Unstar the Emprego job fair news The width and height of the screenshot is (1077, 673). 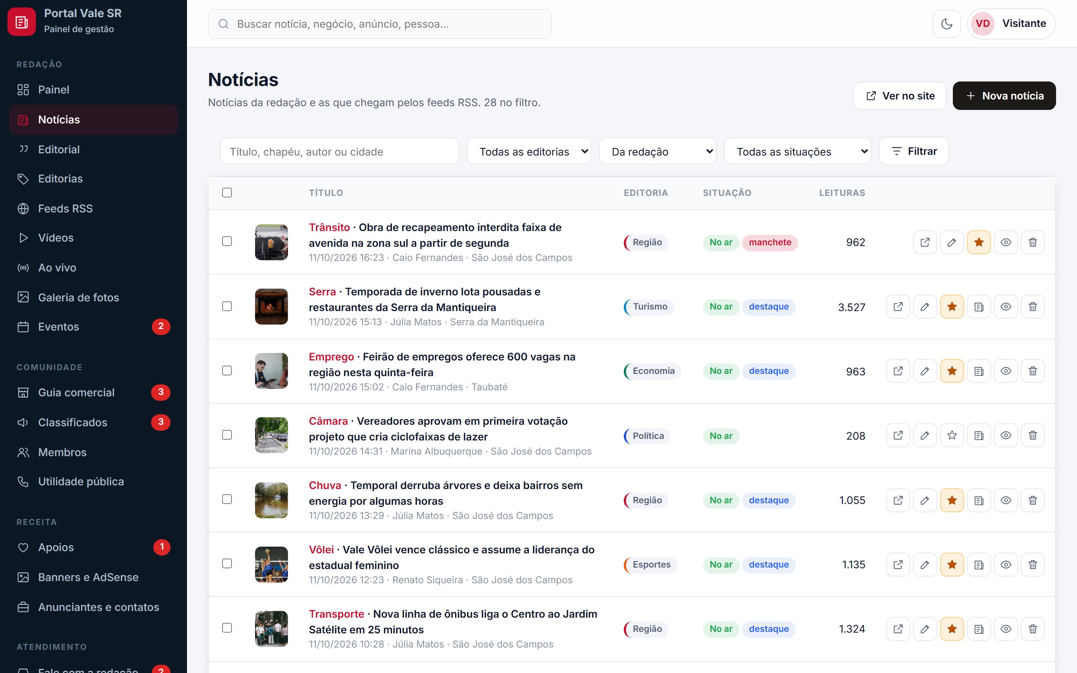(952, 371)
